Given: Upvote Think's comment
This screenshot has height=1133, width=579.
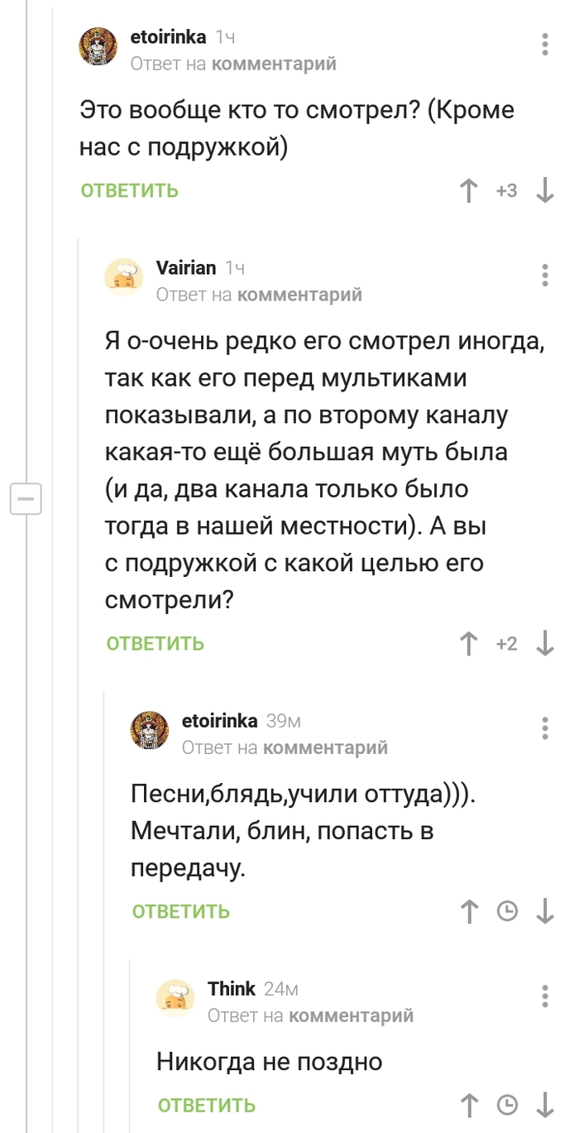Looking at the screenshot, I should pyautogui.click(x=469, y=1105).
